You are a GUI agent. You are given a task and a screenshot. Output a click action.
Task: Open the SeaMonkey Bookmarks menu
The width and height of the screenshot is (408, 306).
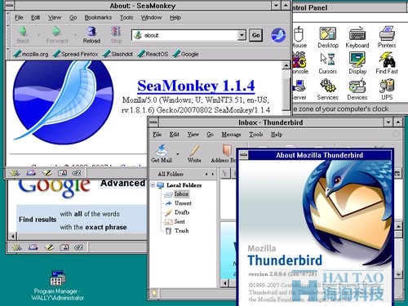tap(98, 18)
